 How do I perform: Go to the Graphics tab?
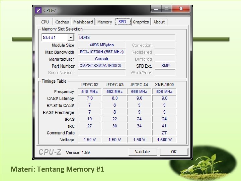141,22
